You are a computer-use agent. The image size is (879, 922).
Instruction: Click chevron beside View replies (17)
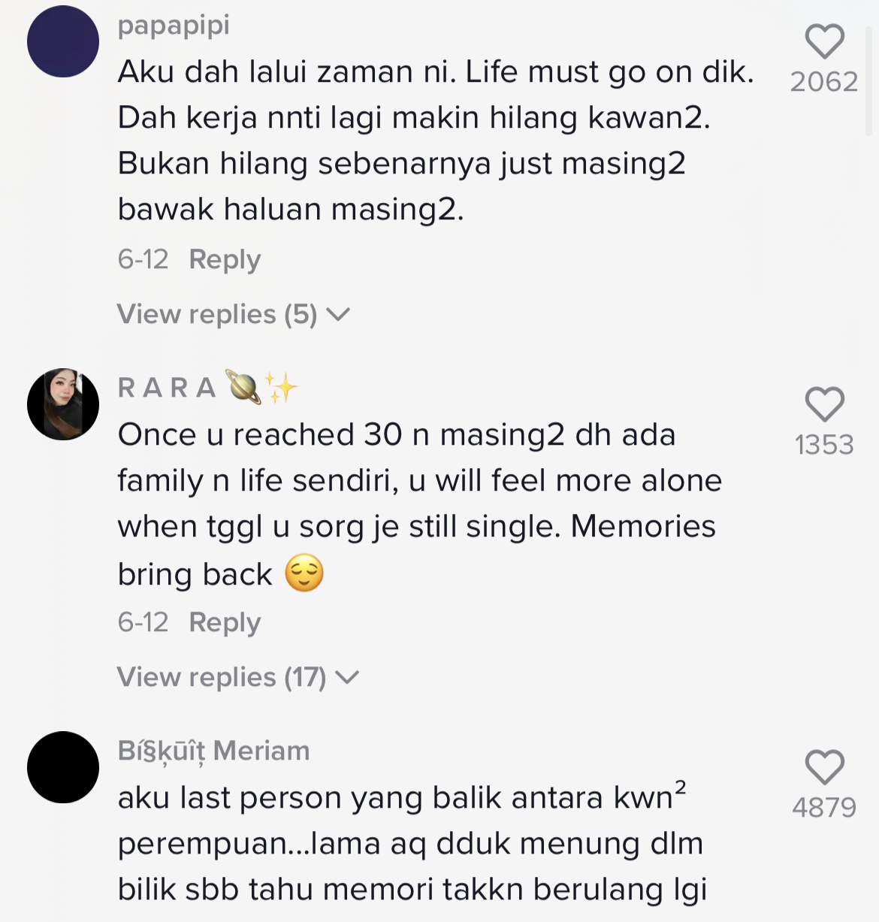click(347, 678)
